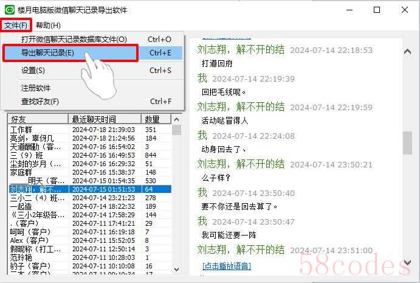Open the 帮助(H) menu
Screen dimensions: 420x283
pyautogui.click(x=48, y=25)
